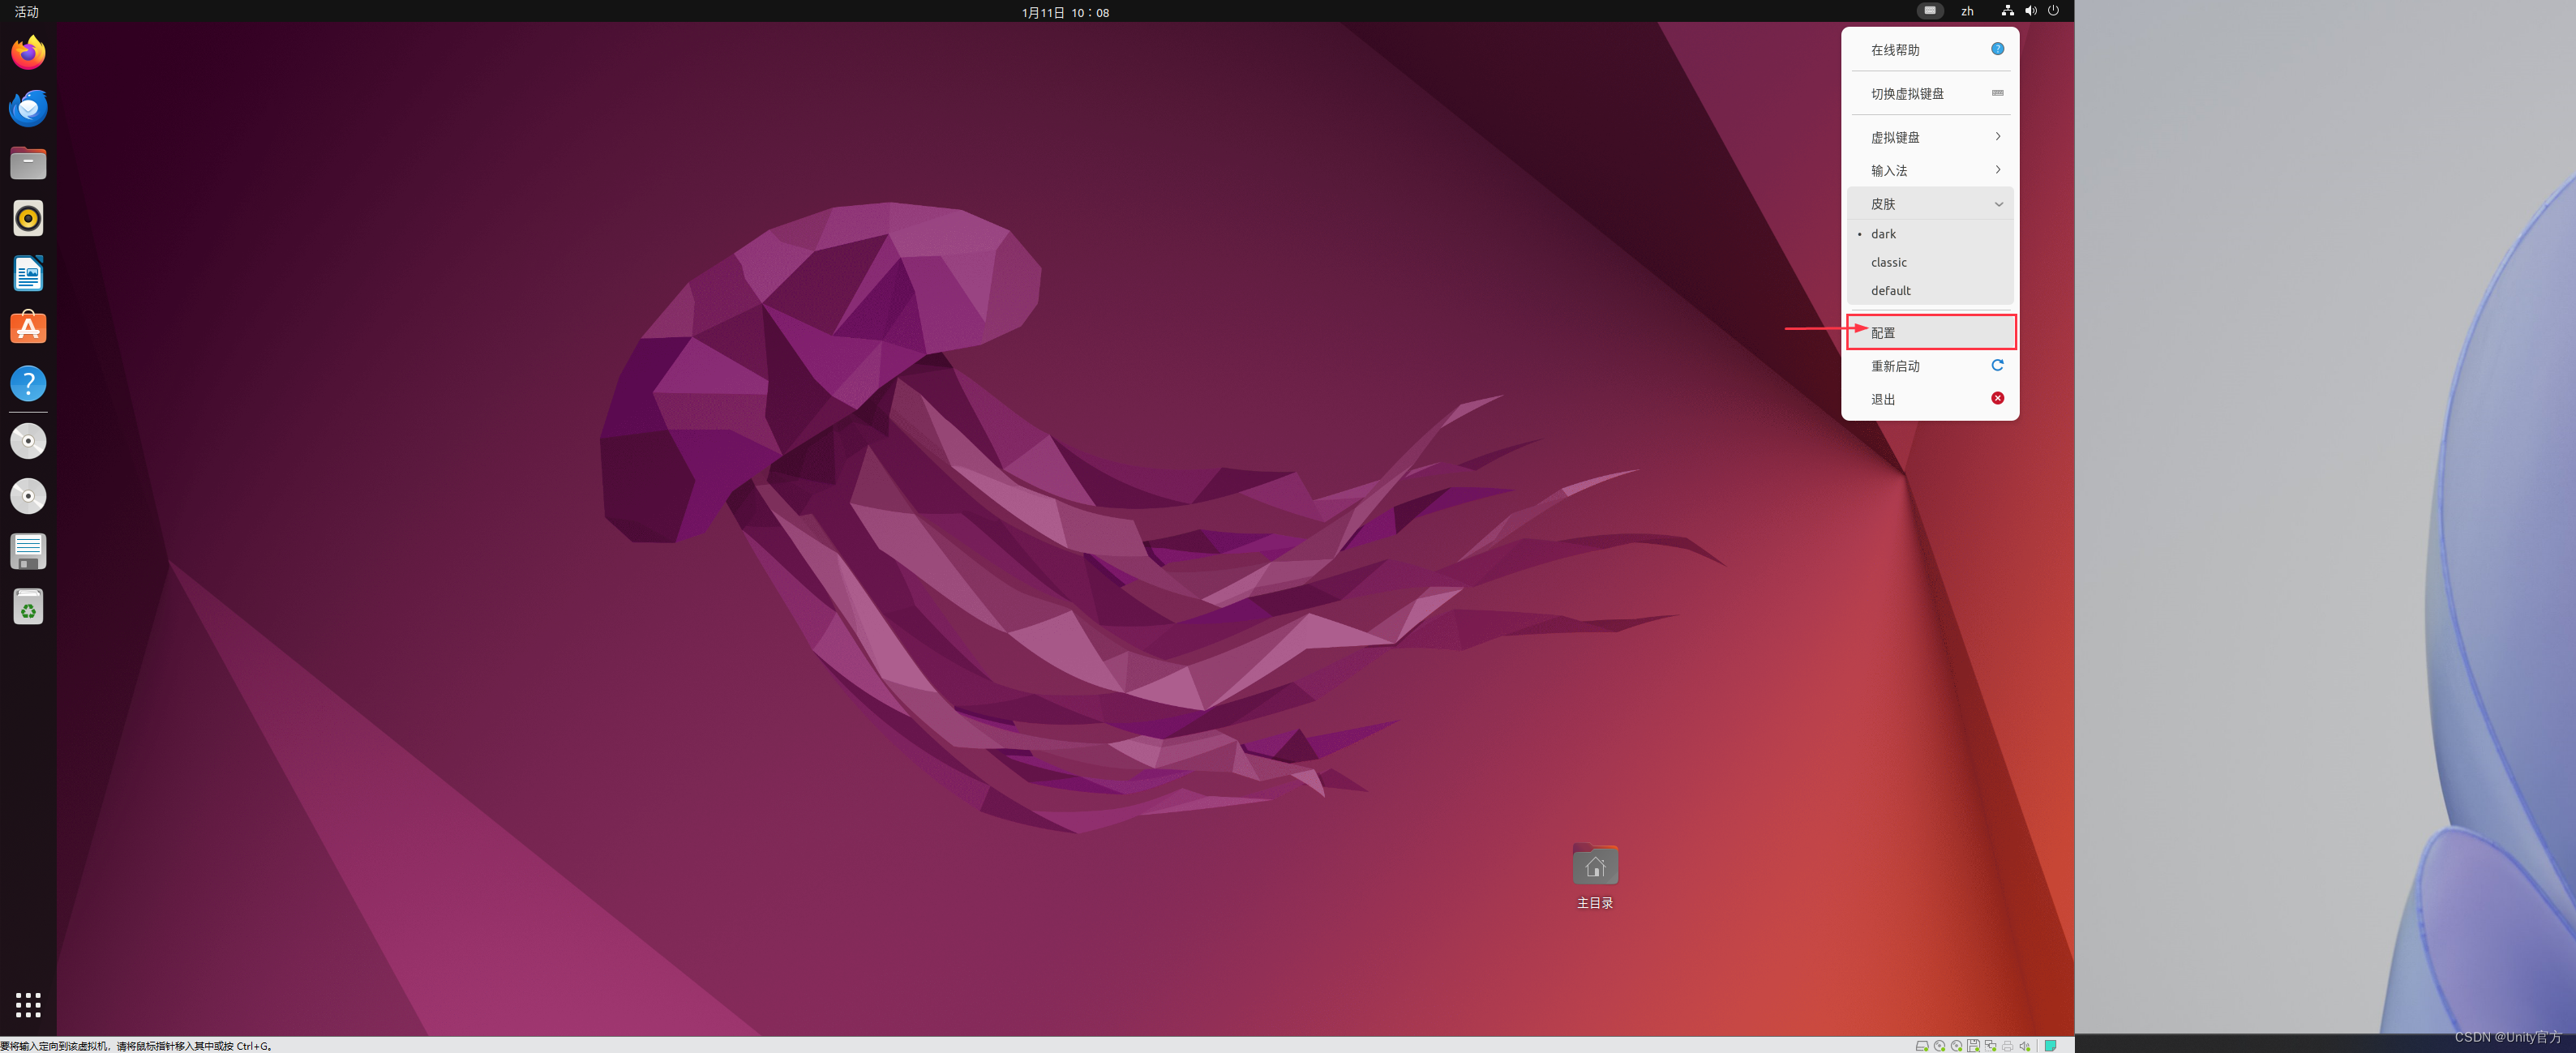Launch Thunderbird mail from the dock
Viewport: 2576px width, 1053px height.
tap(28, 108)
